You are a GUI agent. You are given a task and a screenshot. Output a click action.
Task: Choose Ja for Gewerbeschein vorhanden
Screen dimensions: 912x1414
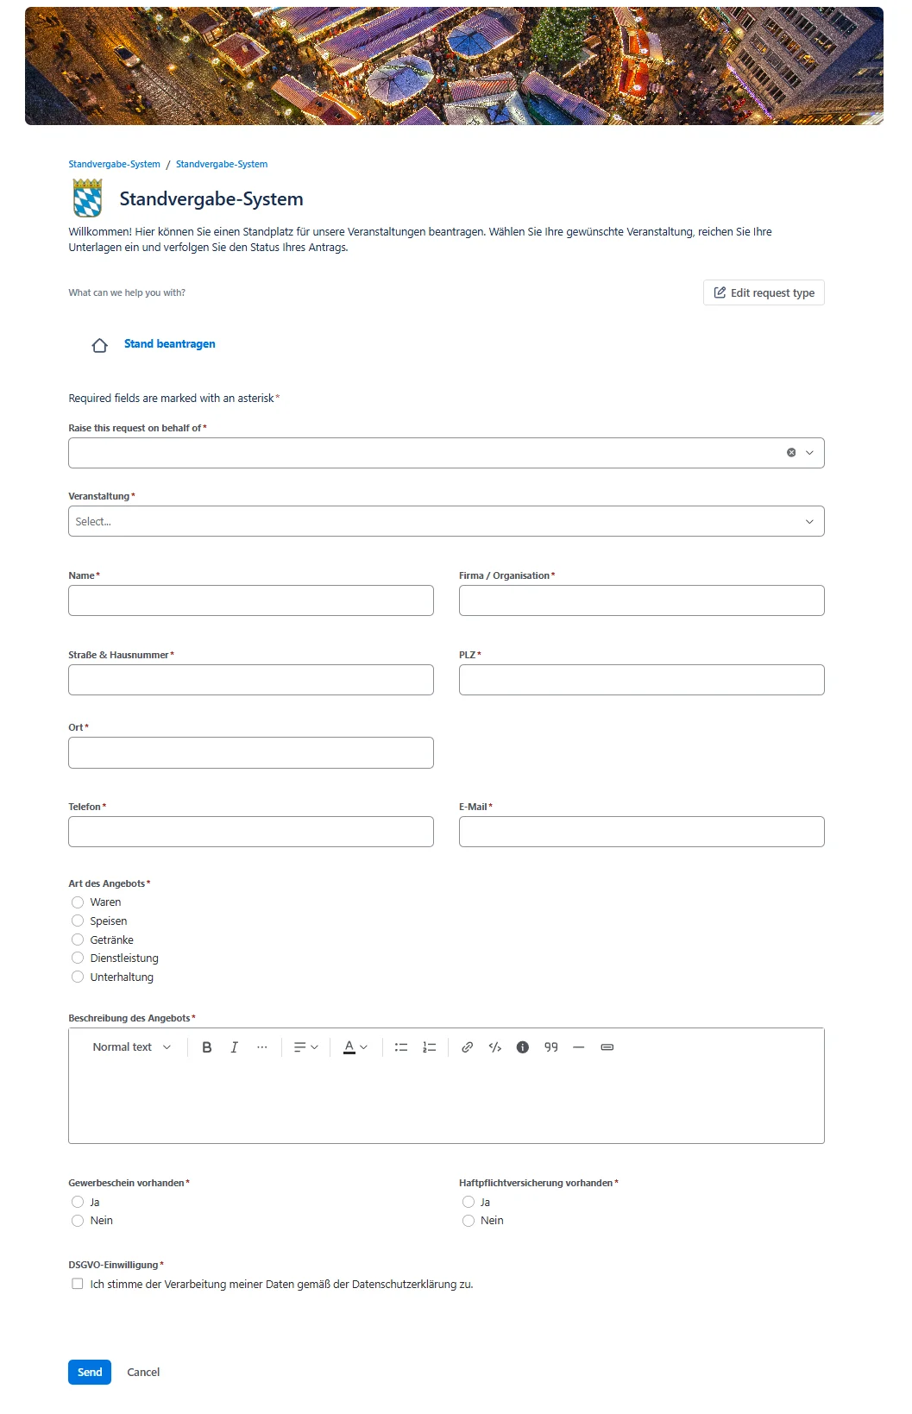[x=78, y=1202]
